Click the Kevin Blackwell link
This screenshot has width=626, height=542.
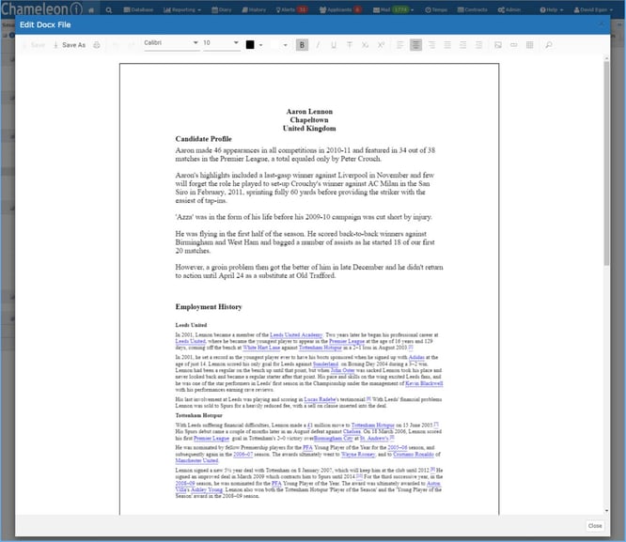point(424,383)
